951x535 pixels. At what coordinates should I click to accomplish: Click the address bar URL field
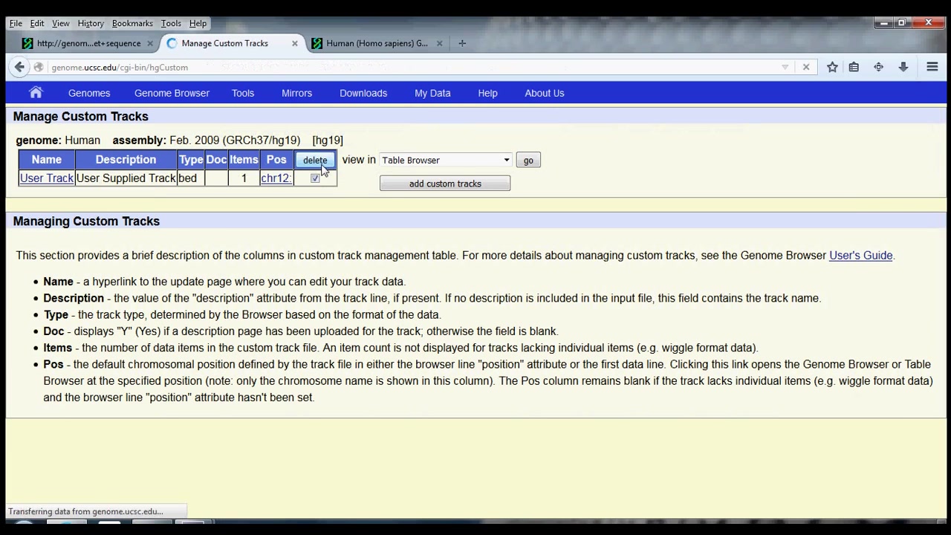[x=409, y=67]
